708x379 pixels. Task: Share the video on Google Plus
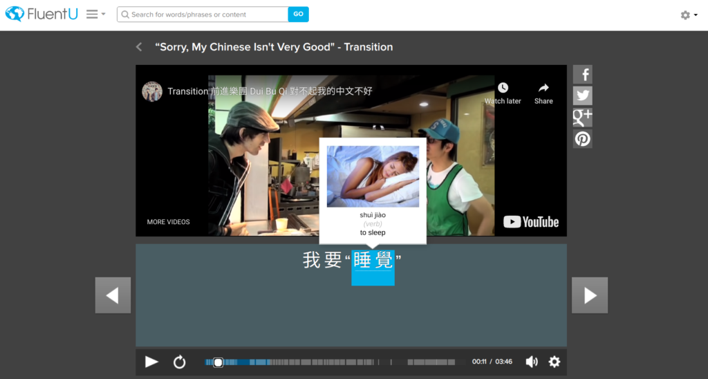[582, 117]
